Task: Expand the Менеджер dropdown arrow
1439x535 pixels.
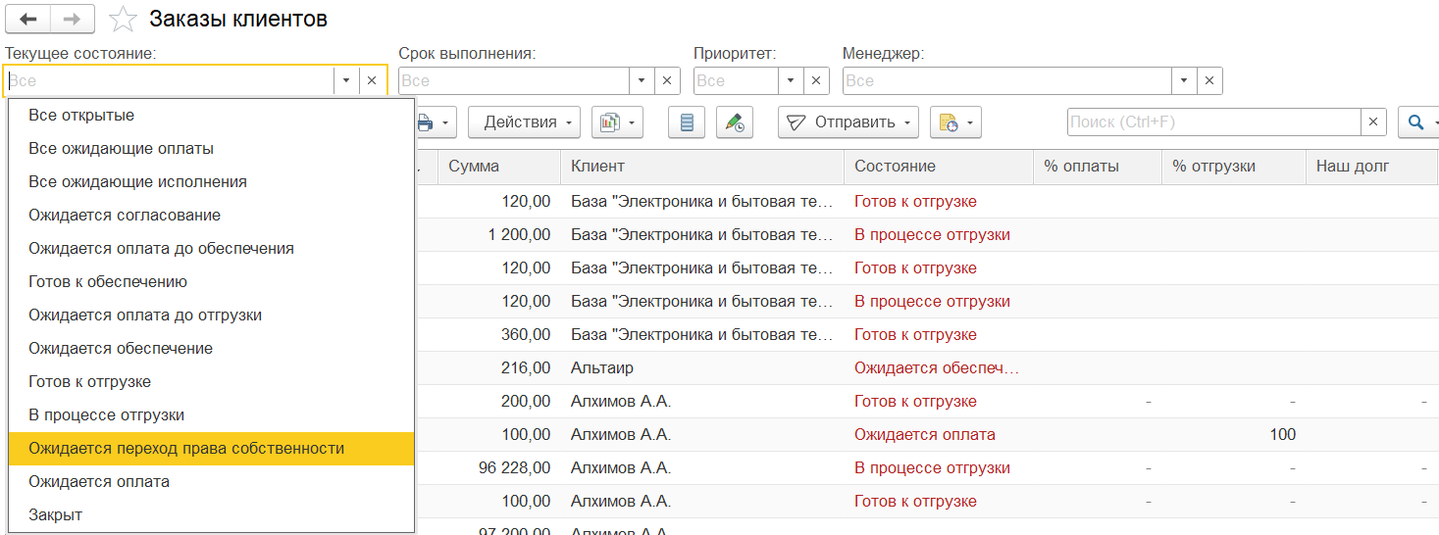Action: [1185, 81]
